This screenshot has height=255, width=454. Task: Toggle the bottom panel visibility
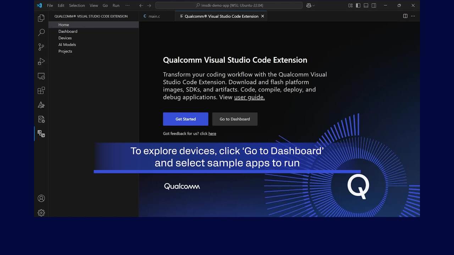[x=366, y=5]
